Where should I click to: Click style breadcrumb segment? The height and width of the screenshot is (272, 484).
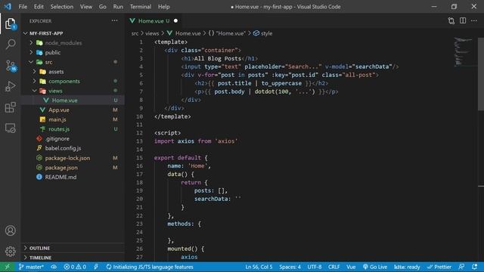tap(263, 33)
